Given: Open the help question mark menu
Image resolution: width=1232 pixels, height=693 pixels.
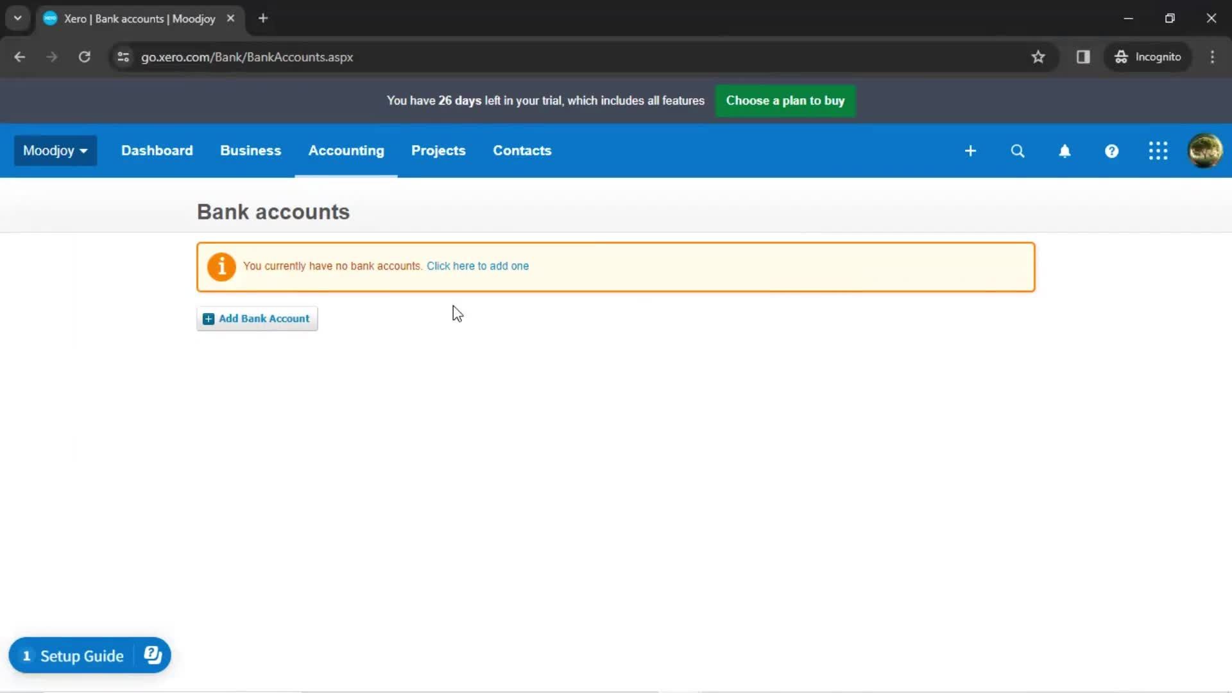Looking at the screenshot, I should tap(1111, 151).
